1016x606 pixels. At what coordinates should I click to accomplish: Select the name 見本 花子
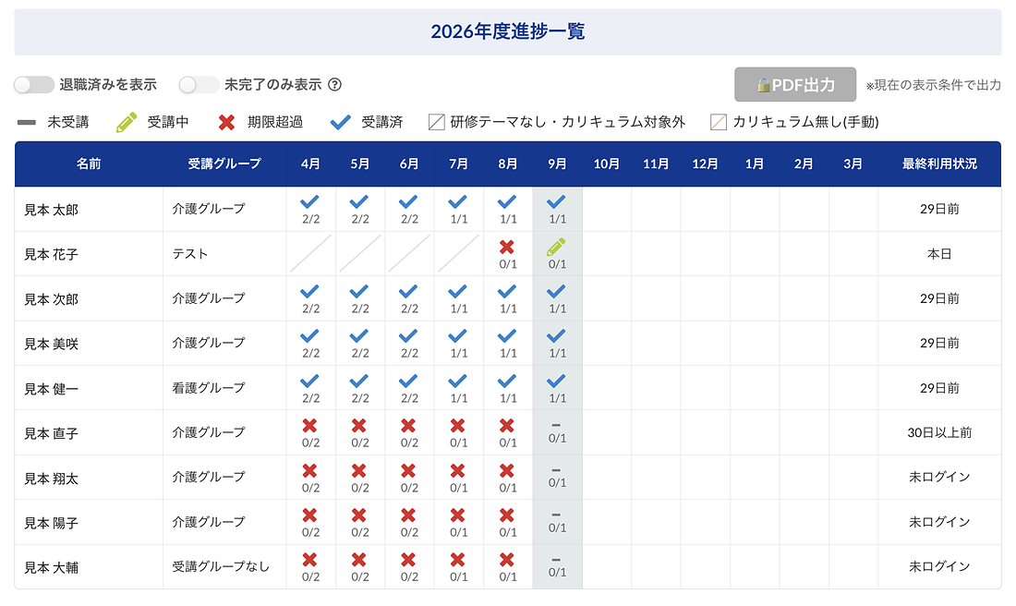[x=51, y=255]
